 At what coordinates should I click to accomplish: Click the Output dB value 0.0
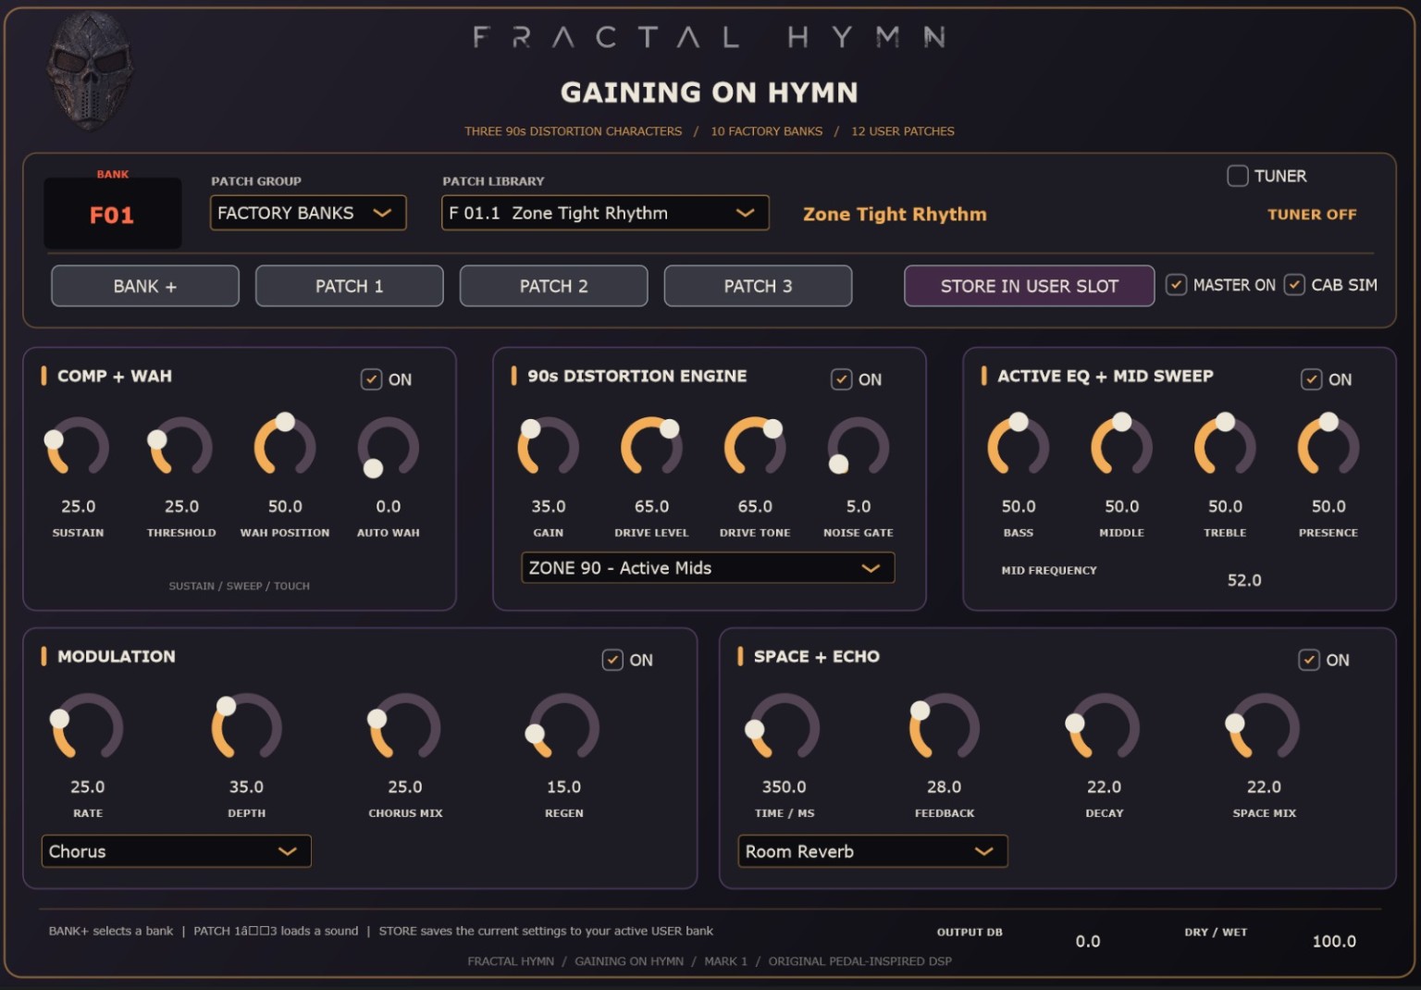point(1088,941)
